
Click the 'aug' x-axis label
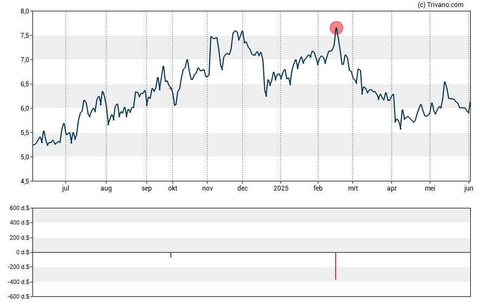[106, 188]
